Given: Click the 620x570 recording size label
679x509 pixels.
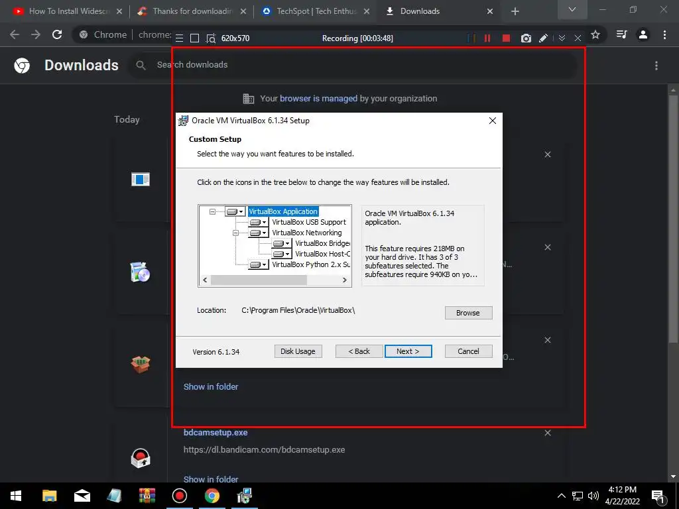Looking at the screenshot, I should click(x=235, y=38).
